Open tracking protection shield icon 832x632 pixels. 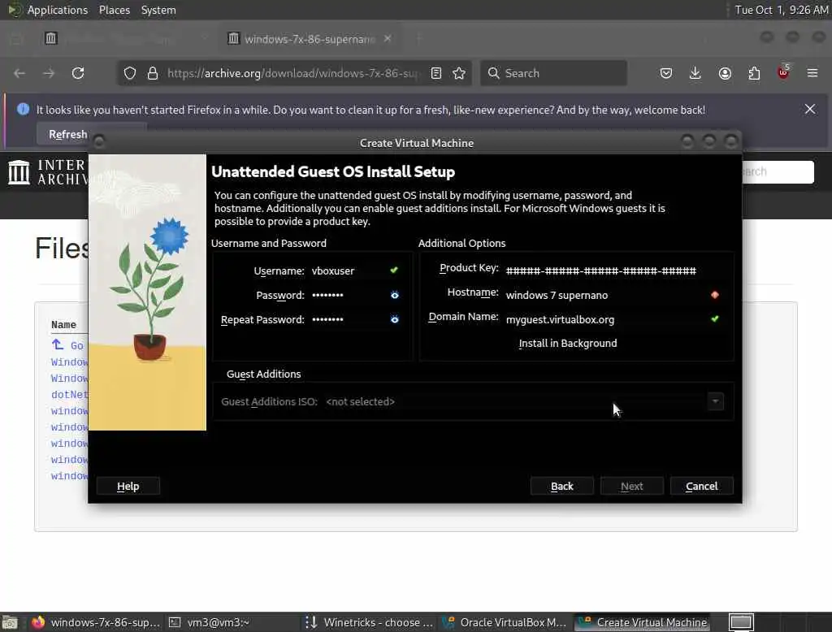tap(130, 73)
